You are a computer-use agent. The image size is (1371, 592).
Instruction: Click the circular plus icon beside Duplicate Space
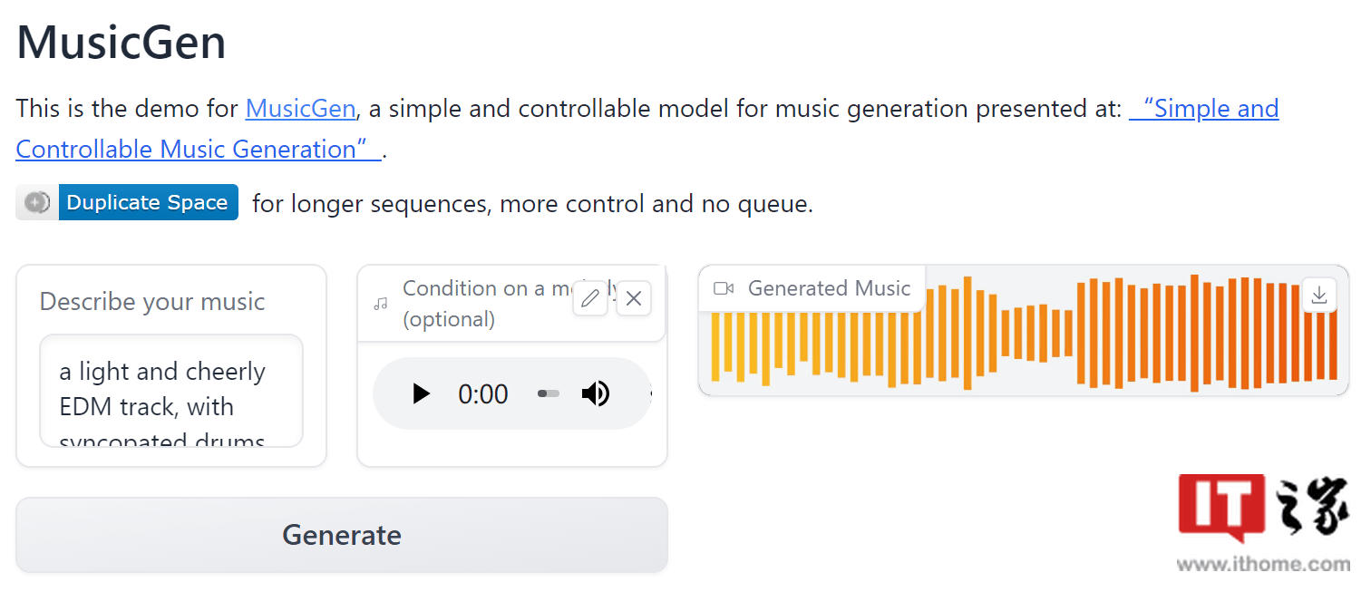tap(36, 202)
